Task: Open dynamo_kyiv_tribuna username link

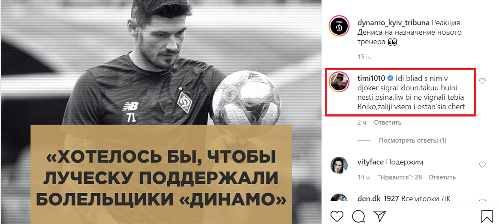Action: (x=393, y=23)
